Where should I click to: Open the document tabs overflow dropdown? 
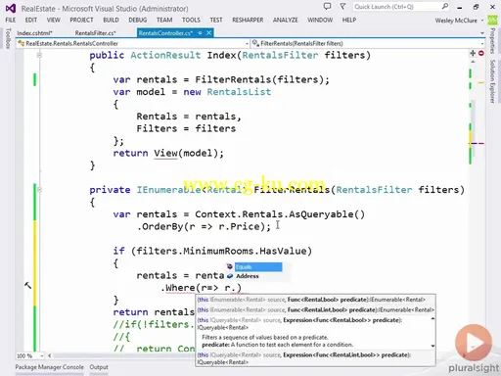tap(482, 33)
